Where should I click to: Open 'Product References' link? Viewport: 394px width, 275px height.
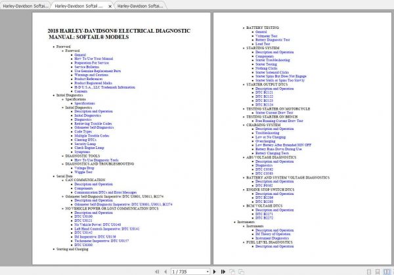coord(89,79)
